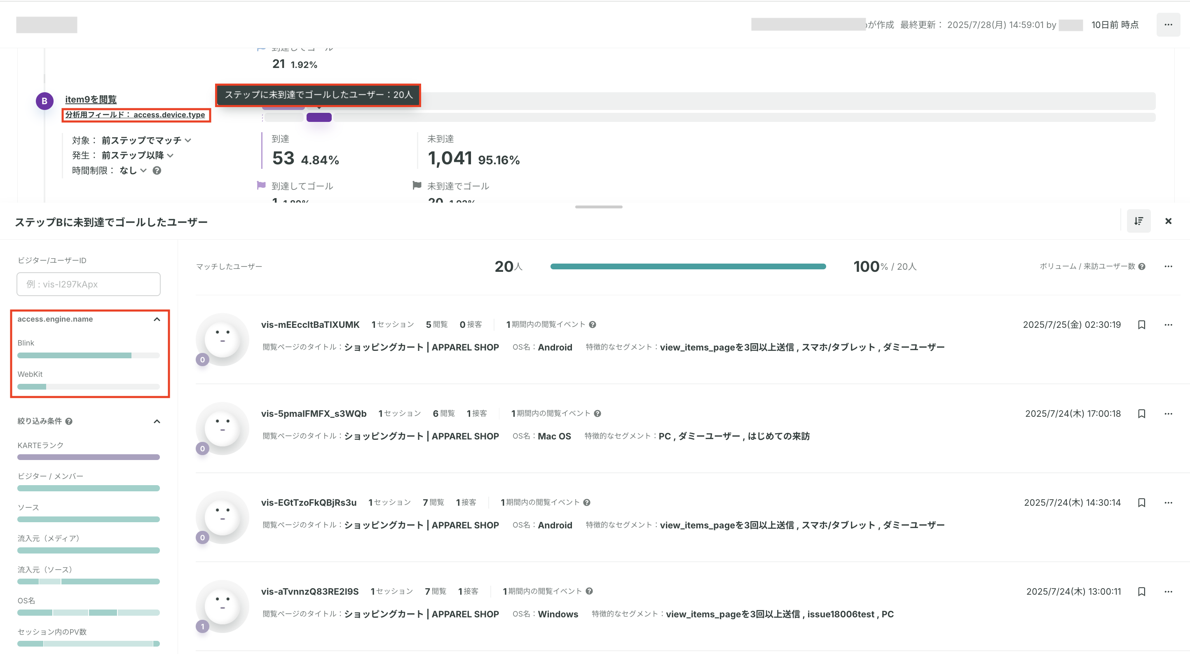Click help icon beside 絞り込み条件
The width and height of the screenshot is (1190, 654).
coord(69,421)
